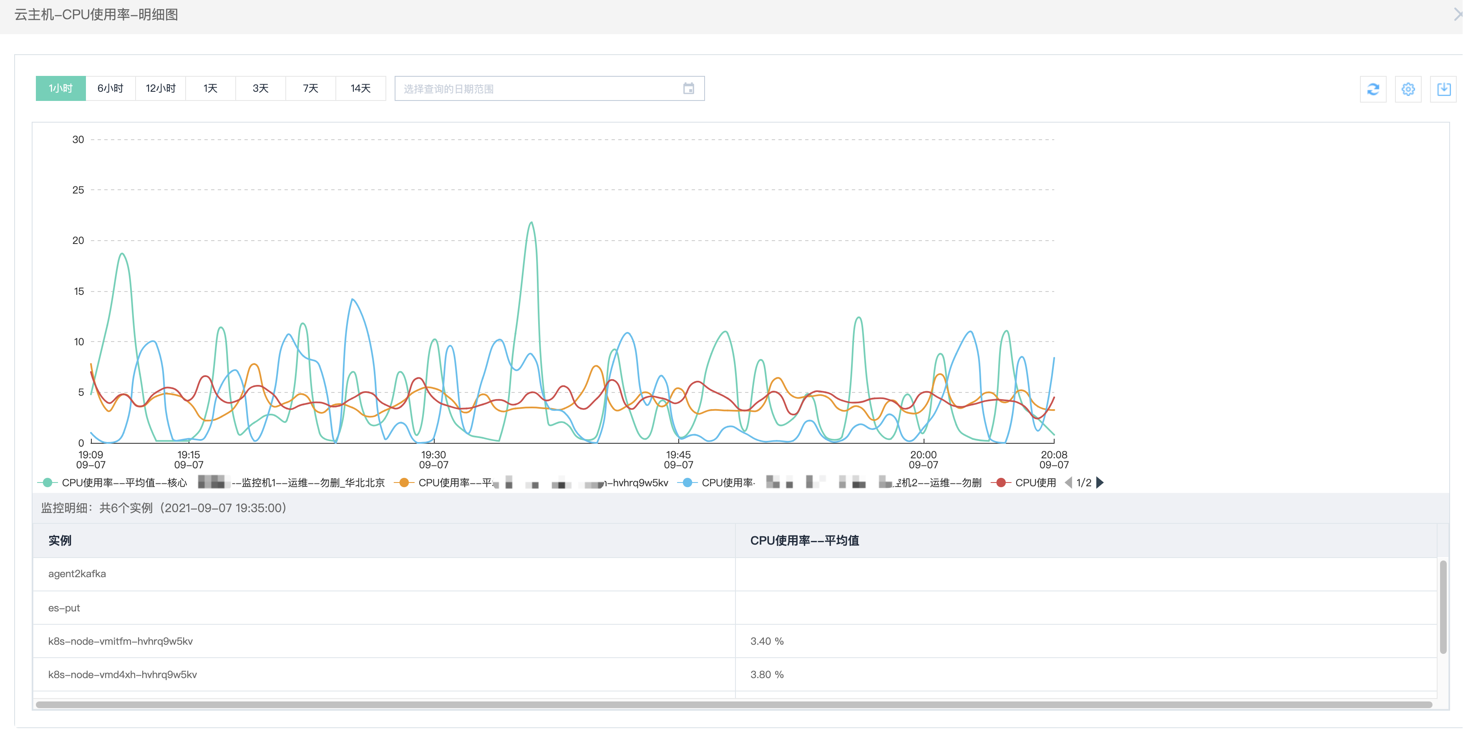Click the vertical table scrollbar

coord(1443,606)
